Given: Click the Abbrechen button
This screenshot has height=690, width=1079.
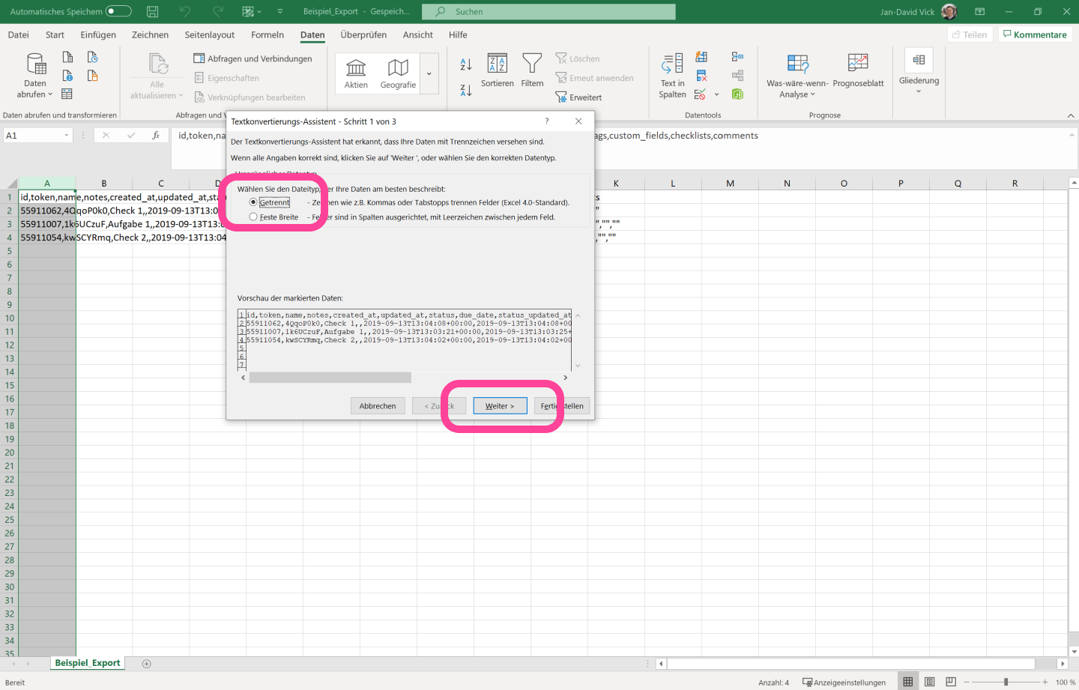Looking at the screenshot, I should (378, 406).
